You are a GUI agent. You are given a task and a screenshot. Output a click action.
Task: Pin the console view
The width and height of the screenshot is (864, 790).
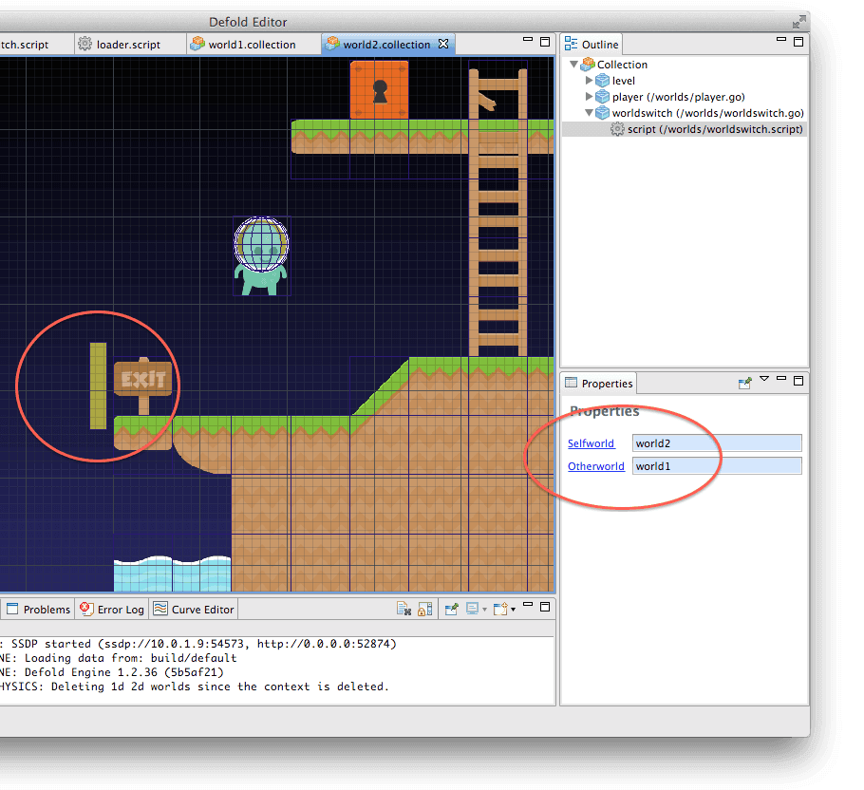452,609
